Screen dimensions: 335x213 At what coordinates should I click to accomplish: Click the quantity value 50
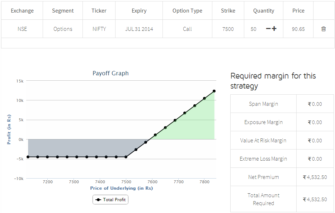pos(254,29)
